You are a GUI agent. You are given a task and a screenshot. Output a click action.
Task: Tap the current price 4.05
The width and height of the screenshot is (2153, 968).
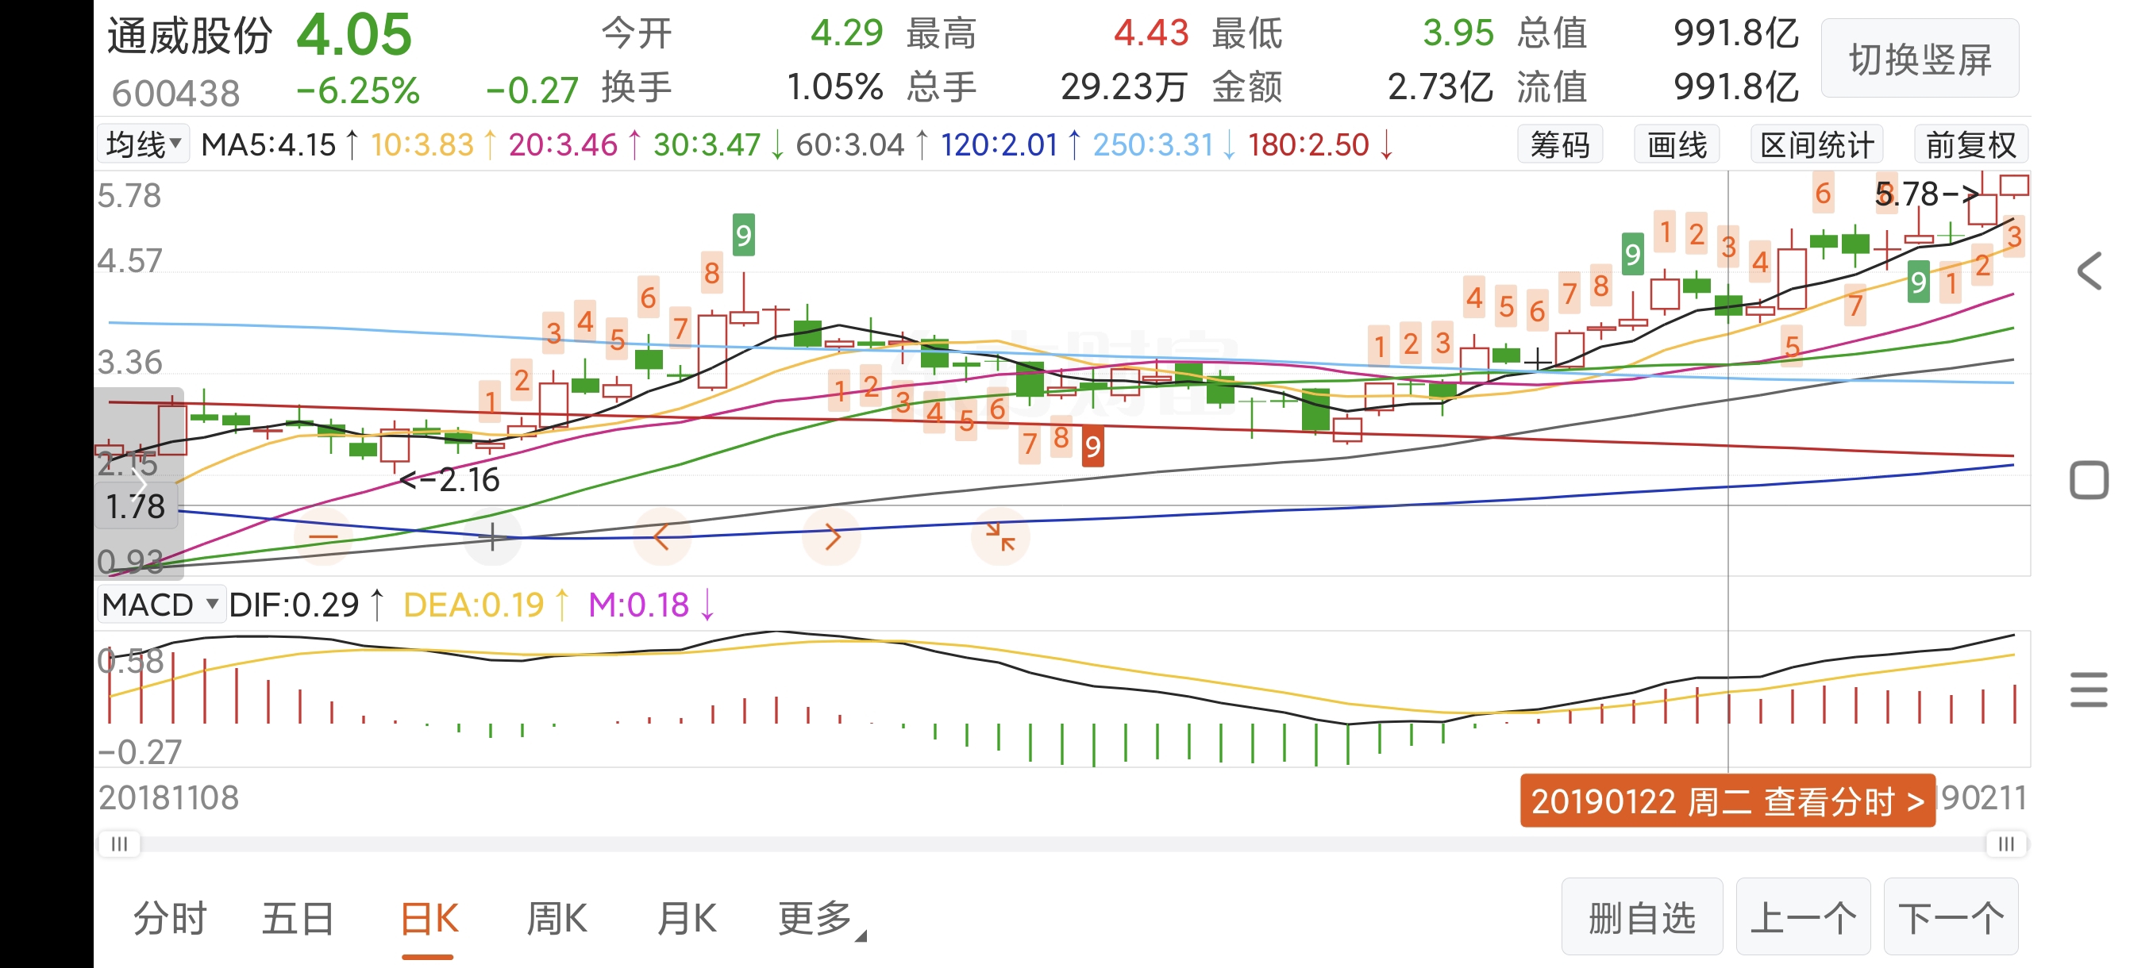[354, 35]
